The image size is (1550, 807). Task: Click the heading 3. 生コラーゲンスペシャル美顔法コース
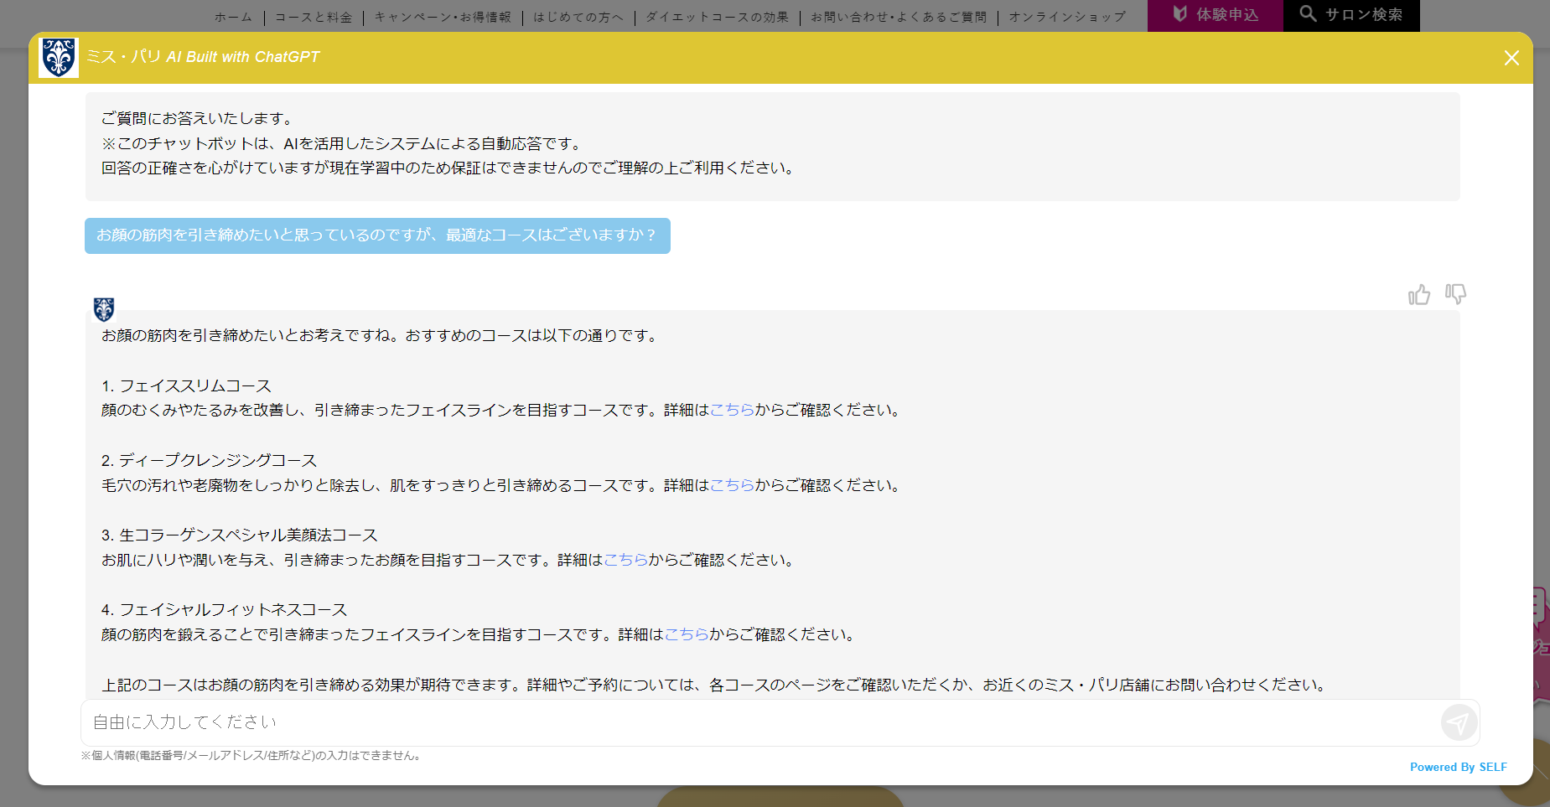[239, 535]
